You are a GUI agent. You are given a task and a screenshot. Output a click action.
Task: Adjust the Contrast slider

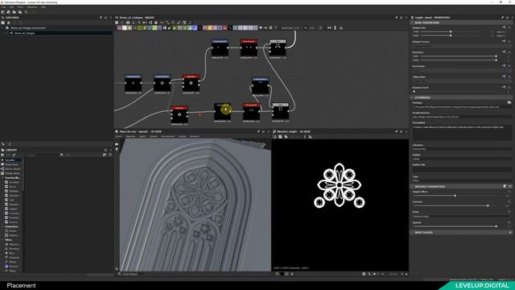(x=488, y=205)
